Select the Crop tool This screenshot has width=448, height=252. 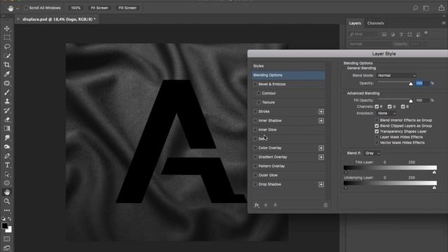7,65
